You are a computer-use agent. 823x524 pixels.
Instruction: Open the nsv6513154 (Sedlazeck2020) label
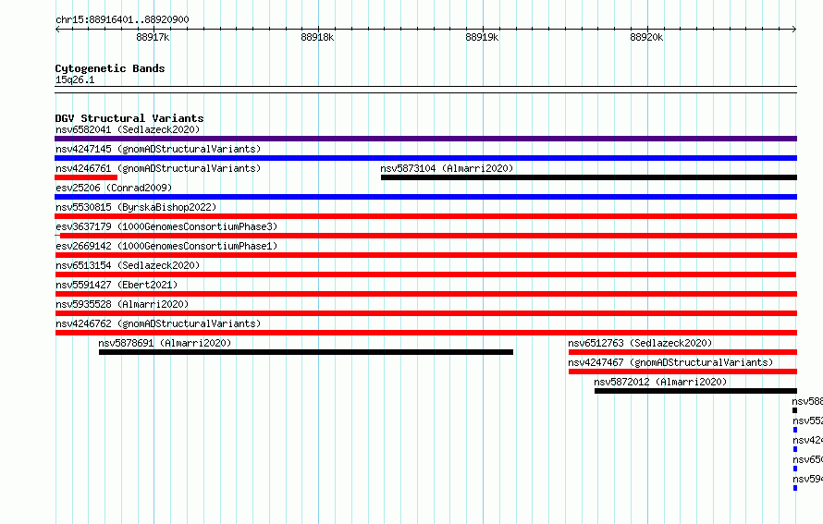pyautogui.click(x=128, y=265)
